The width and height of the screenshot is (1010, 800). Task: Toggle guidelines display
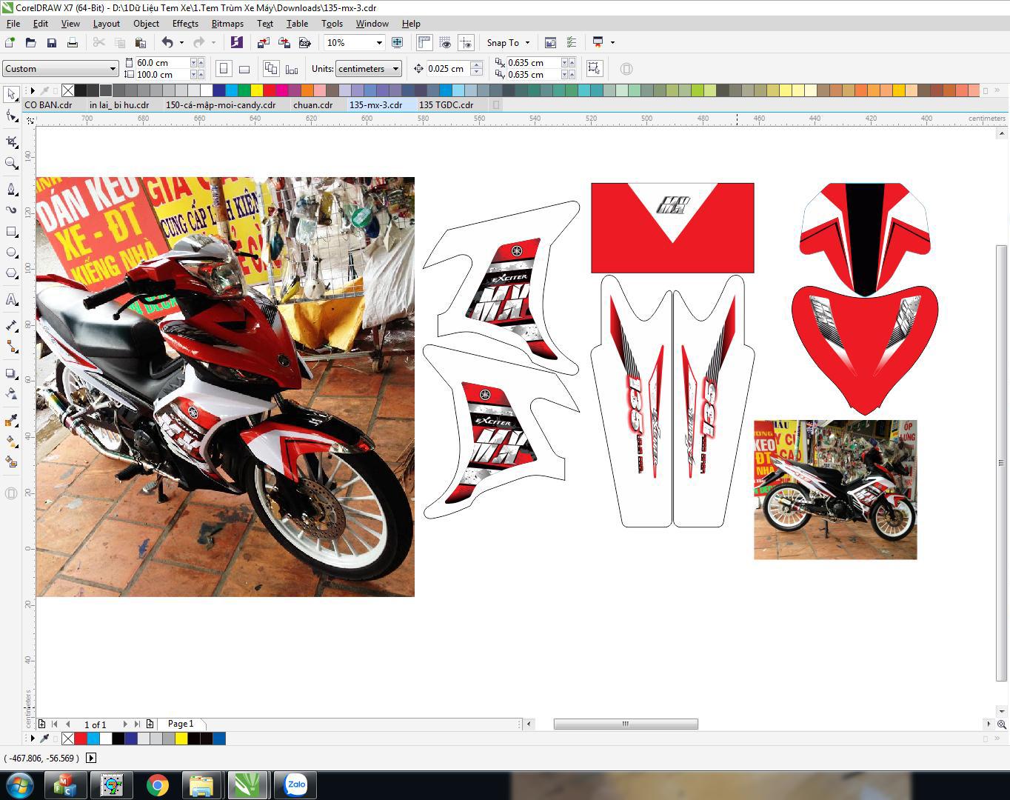coord(466,43)
